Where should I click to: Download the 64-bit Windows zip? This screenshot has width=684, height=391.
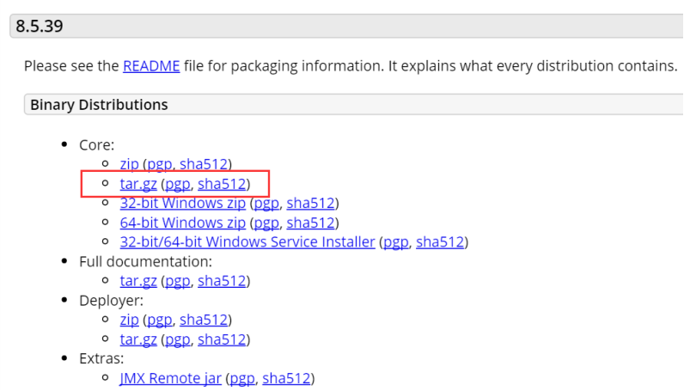(183, 223)
